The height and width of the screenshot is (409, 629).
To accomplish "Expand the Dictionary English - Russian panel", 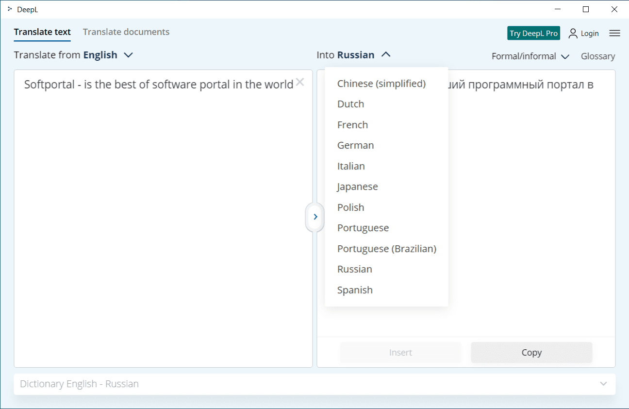I will [603, 384].
